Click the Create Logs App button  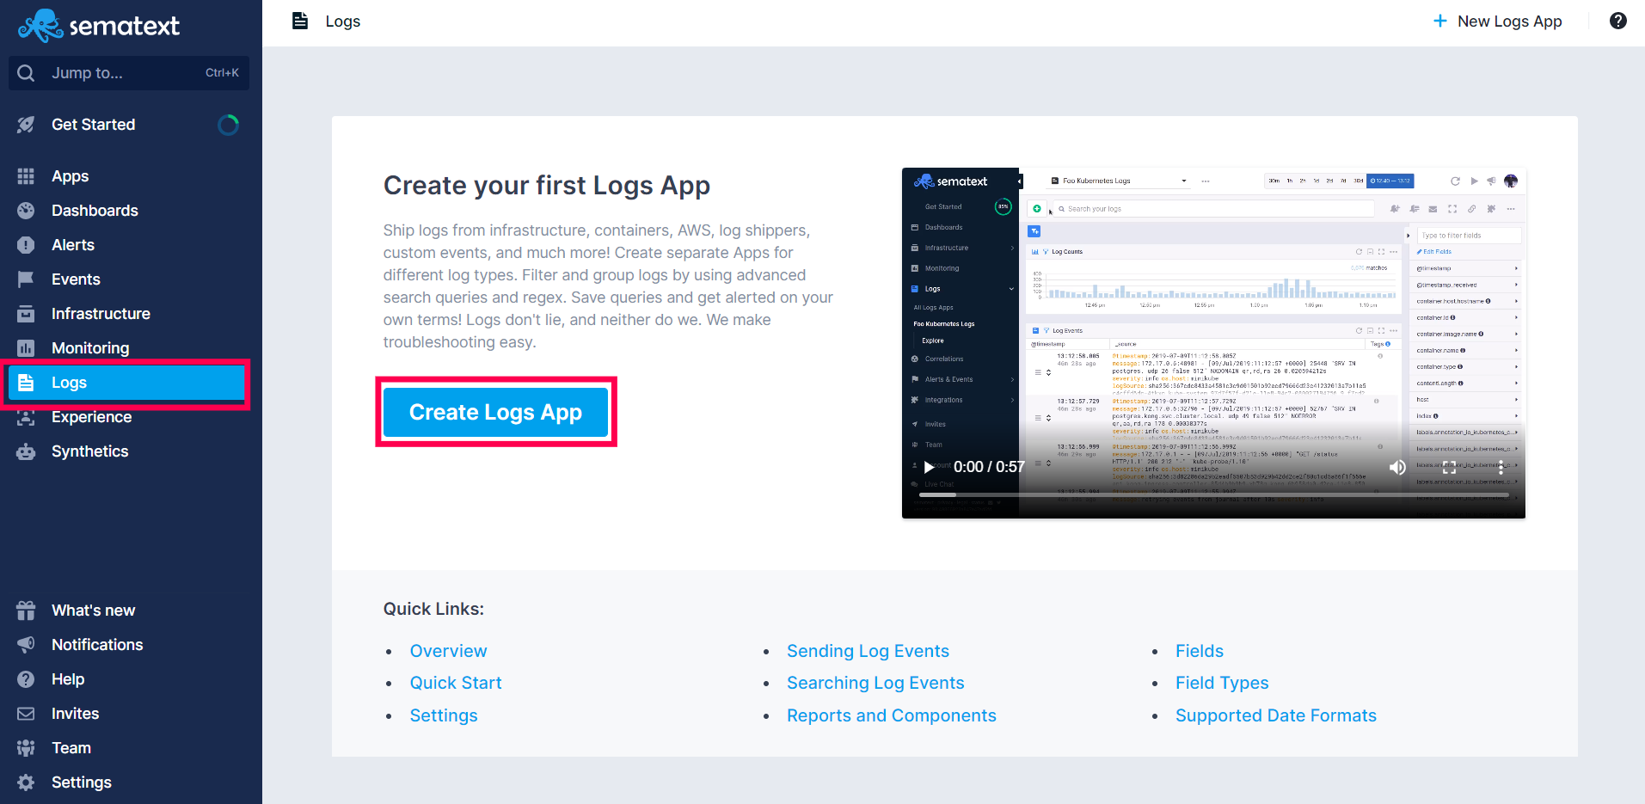[495, 412]
